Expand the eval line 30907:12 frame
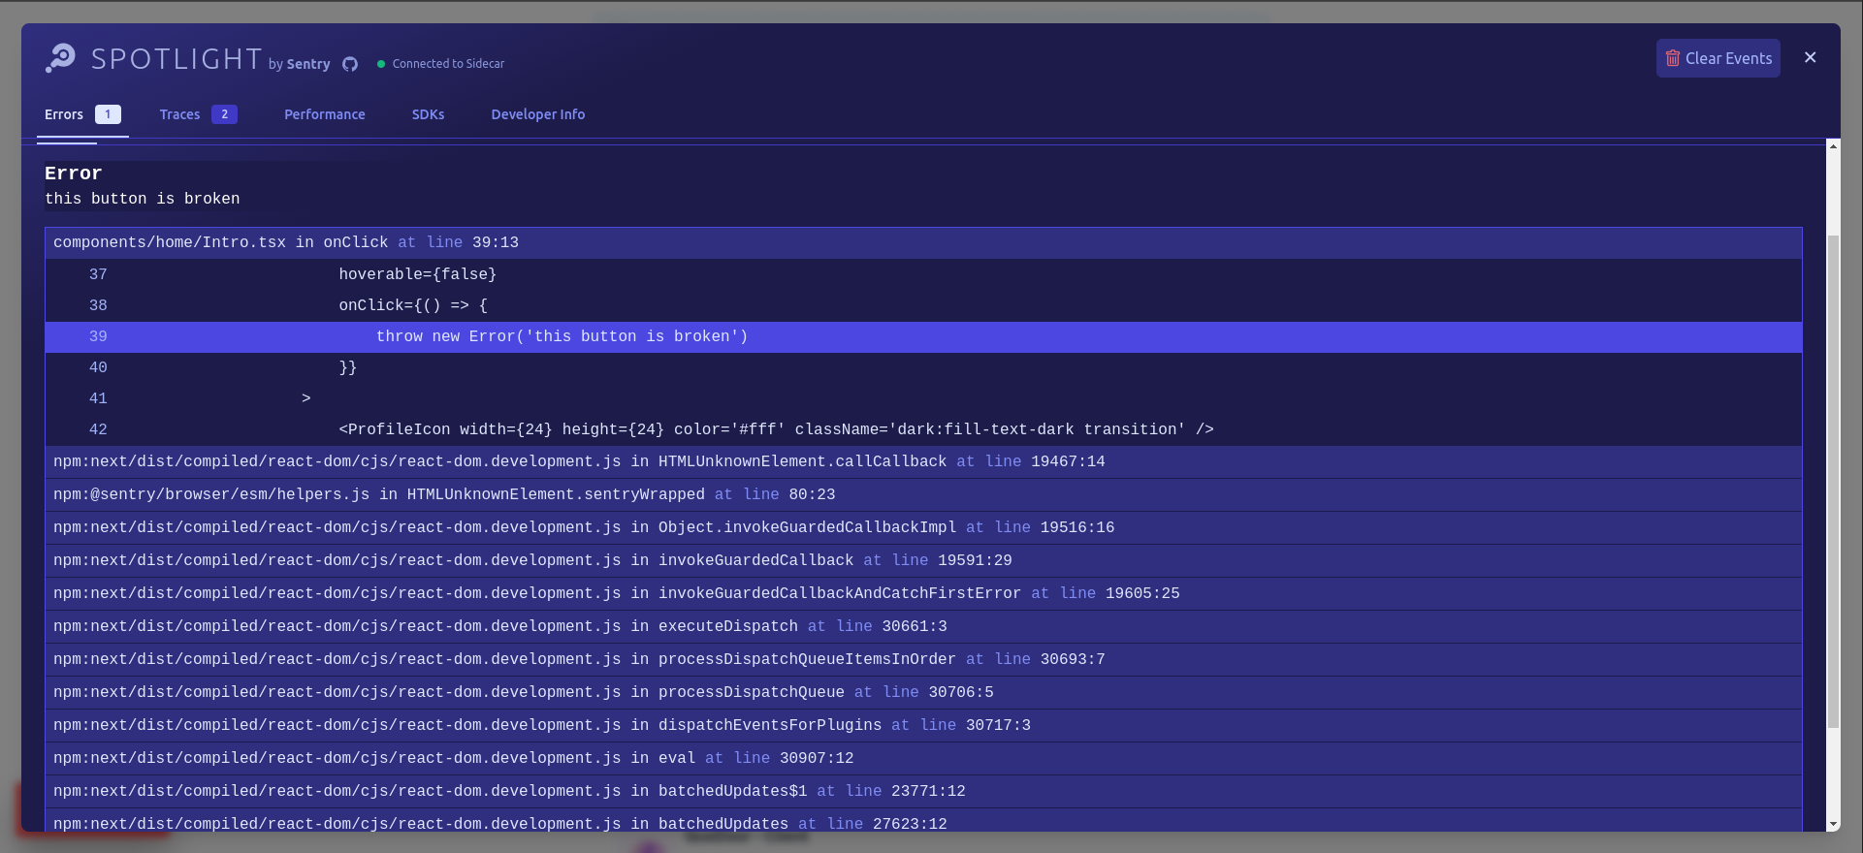 pos(923,758)
